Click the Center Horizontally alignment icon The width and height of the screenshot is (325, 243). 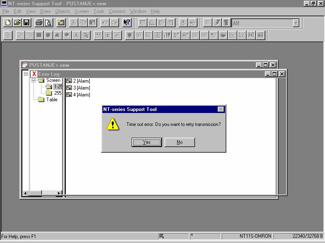click(193, 23)
